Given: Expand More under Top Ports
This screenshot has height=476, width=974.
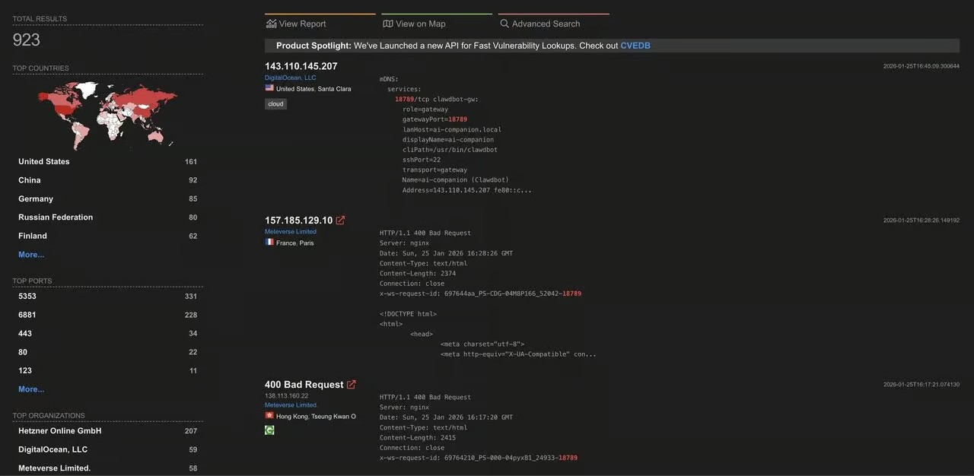Looking at the screenshot, I should 31,389.
